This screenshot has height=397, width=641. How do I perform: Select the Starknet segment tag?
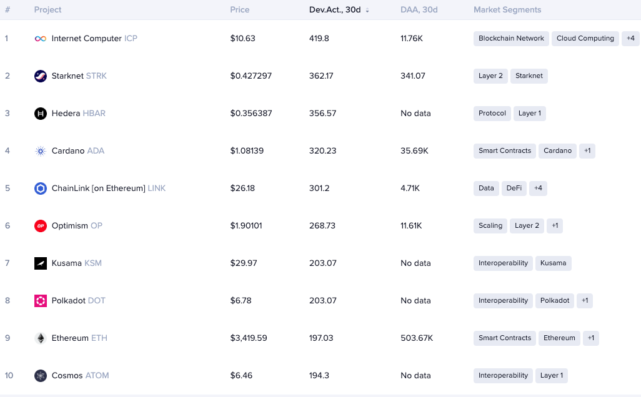(x=529, y=76)
